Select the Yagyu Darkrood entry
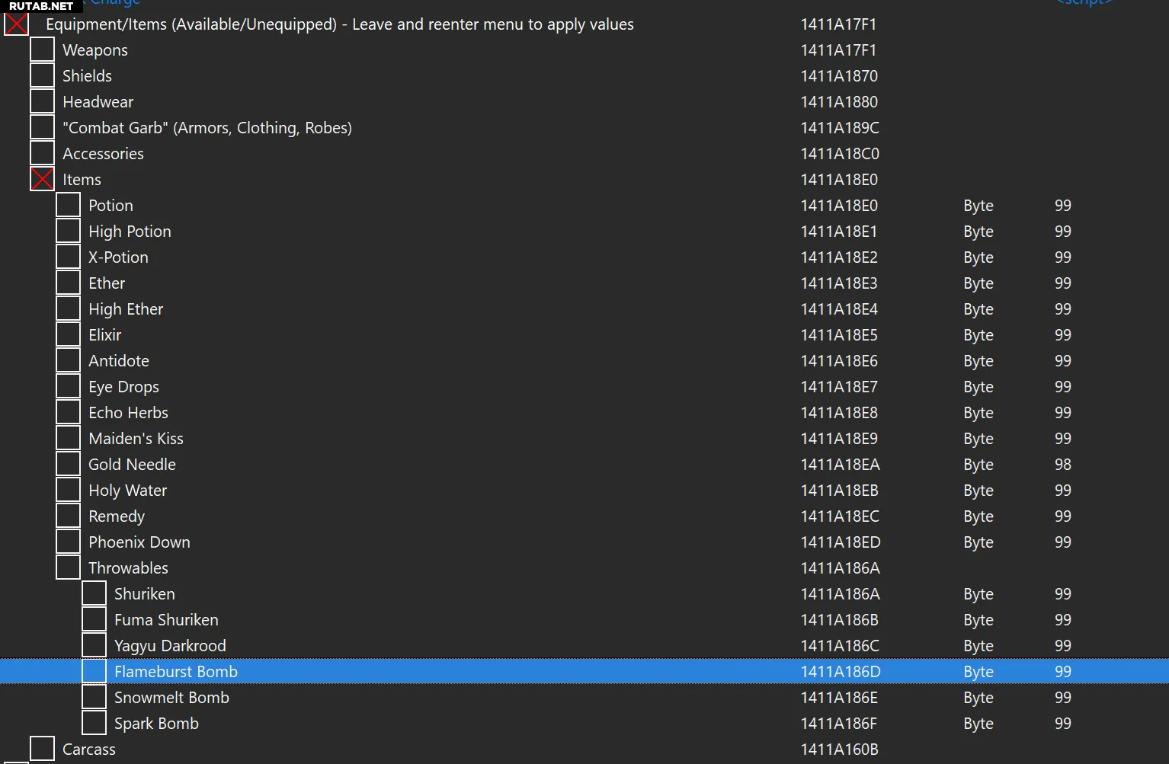This screenshot has width=1169, height=764. [170, 646]
